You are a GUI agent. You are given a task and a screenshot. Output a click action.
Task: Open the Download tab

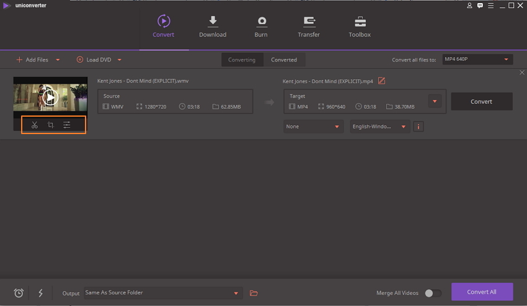[213, 26]
